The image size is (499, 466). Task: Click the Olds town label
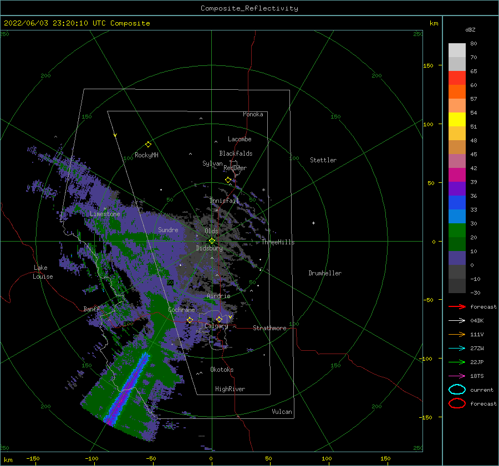point(211,231)
